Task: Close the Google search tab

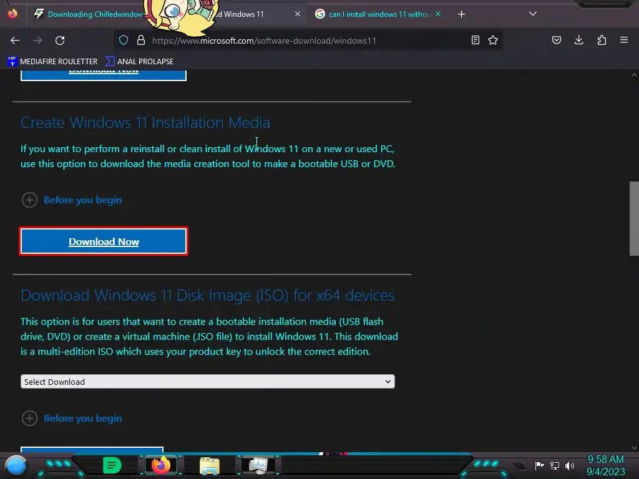Action: pyautogui.click(x=438, y=14)
